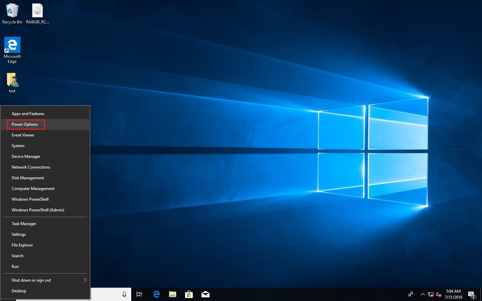This screenshot has height=301, width=482.
Task: Open Disk Management
Action: 45,178
